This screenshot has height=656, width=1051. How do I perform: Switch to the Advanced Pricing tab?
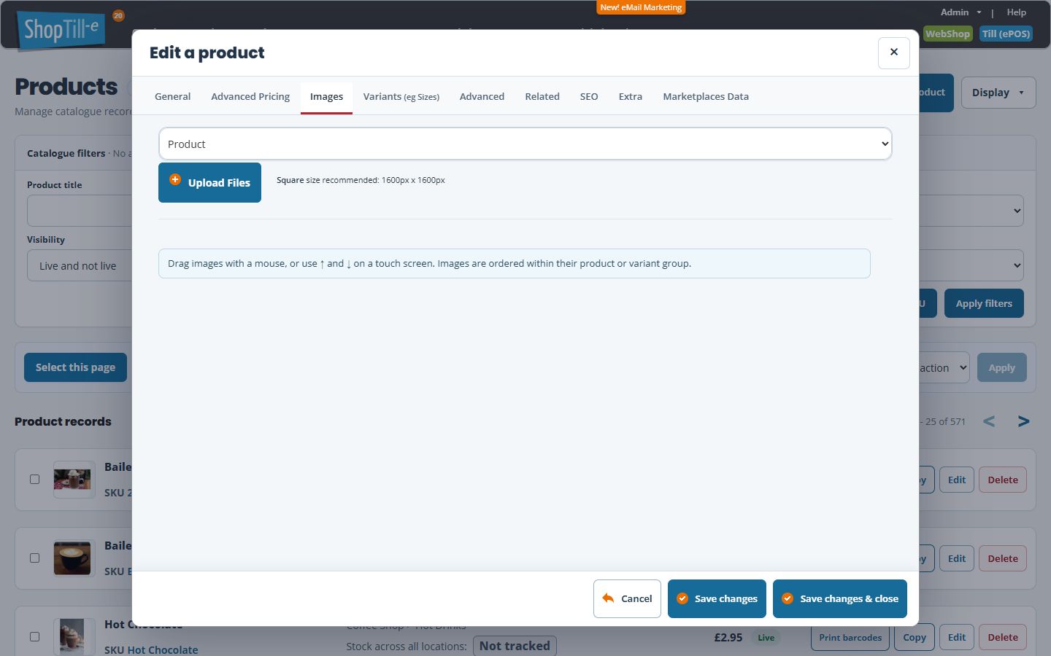[250, 96]
